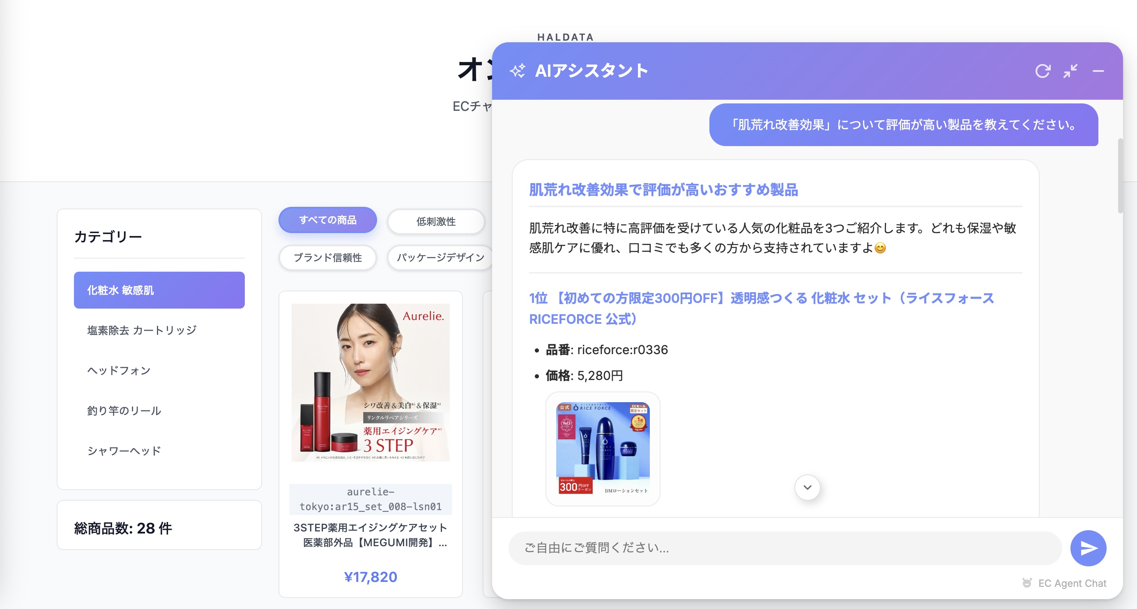Click the refresh conversation icon in AI assistant header
The height and width of the screenshot is (609, 1137).
tap(1044, 71)
